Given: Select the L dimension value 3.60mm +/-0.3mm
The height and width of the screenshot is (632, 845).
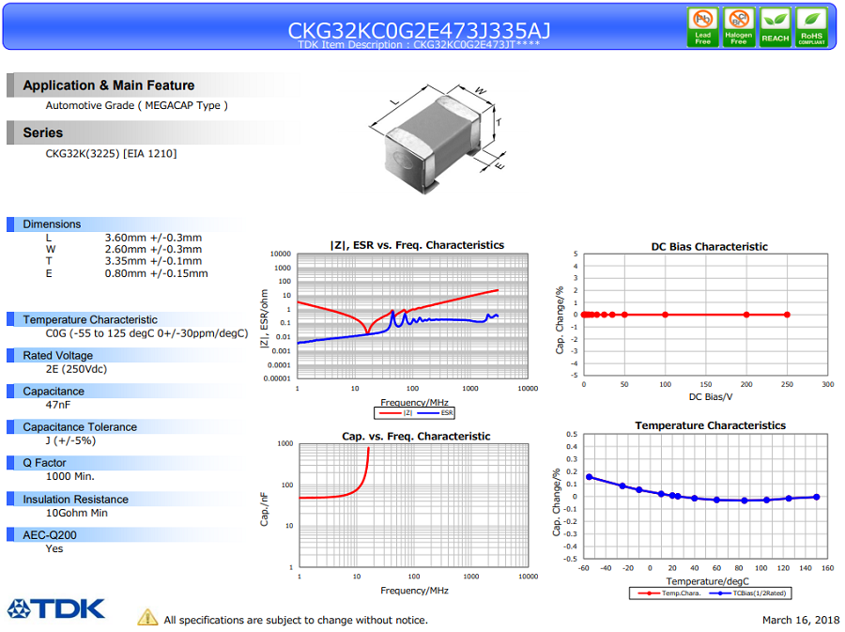Looking at the screenshot, I should point(153,238).
